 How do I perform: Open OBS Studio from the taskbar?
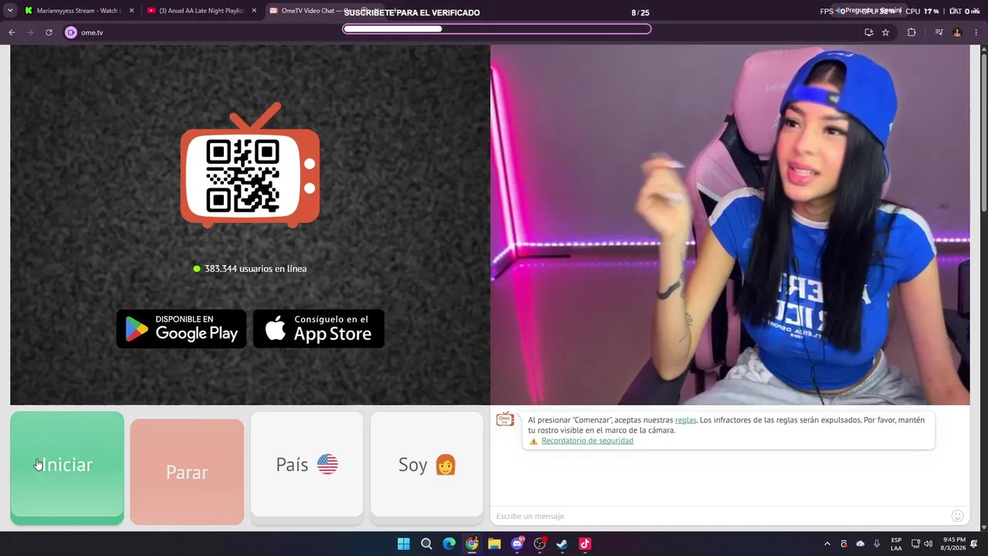540,544
